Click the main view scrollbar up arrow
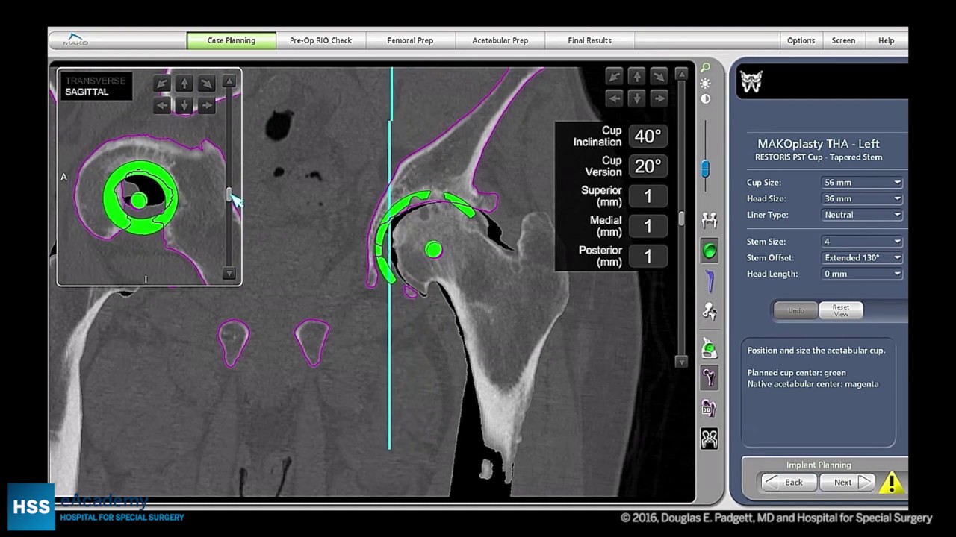This screenshot has width=956, height=537. 681,74
